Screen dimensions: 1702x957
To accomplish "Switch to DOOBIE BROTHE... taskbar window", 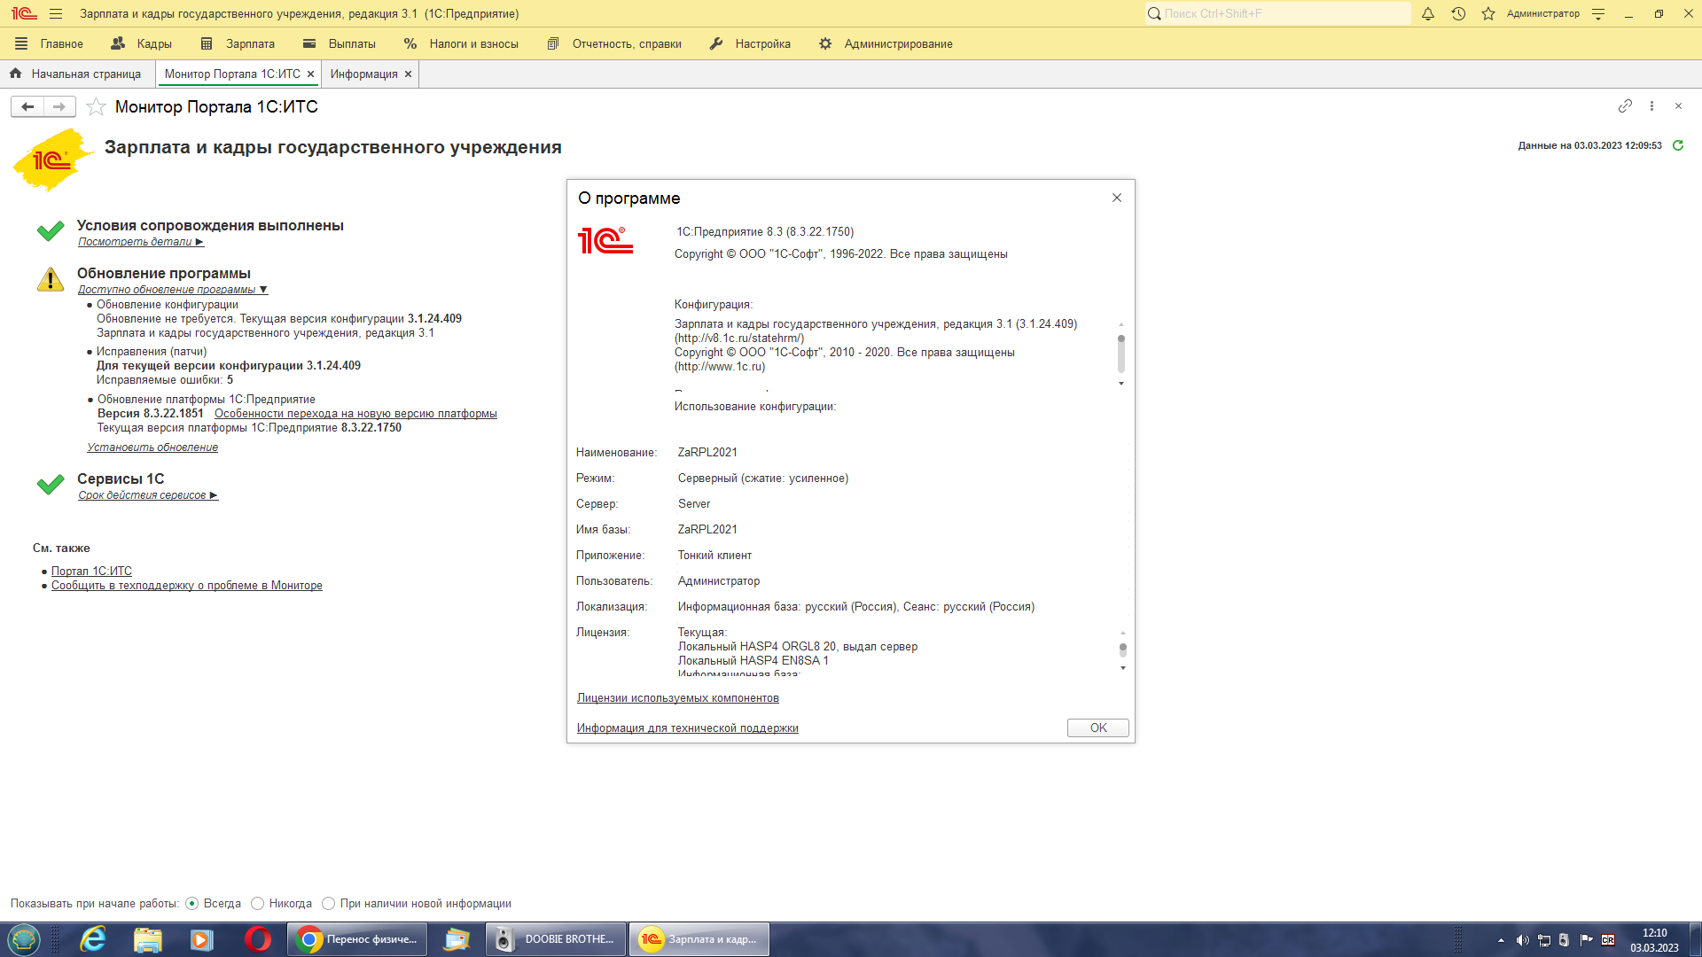I will click(x=556, y=939).
